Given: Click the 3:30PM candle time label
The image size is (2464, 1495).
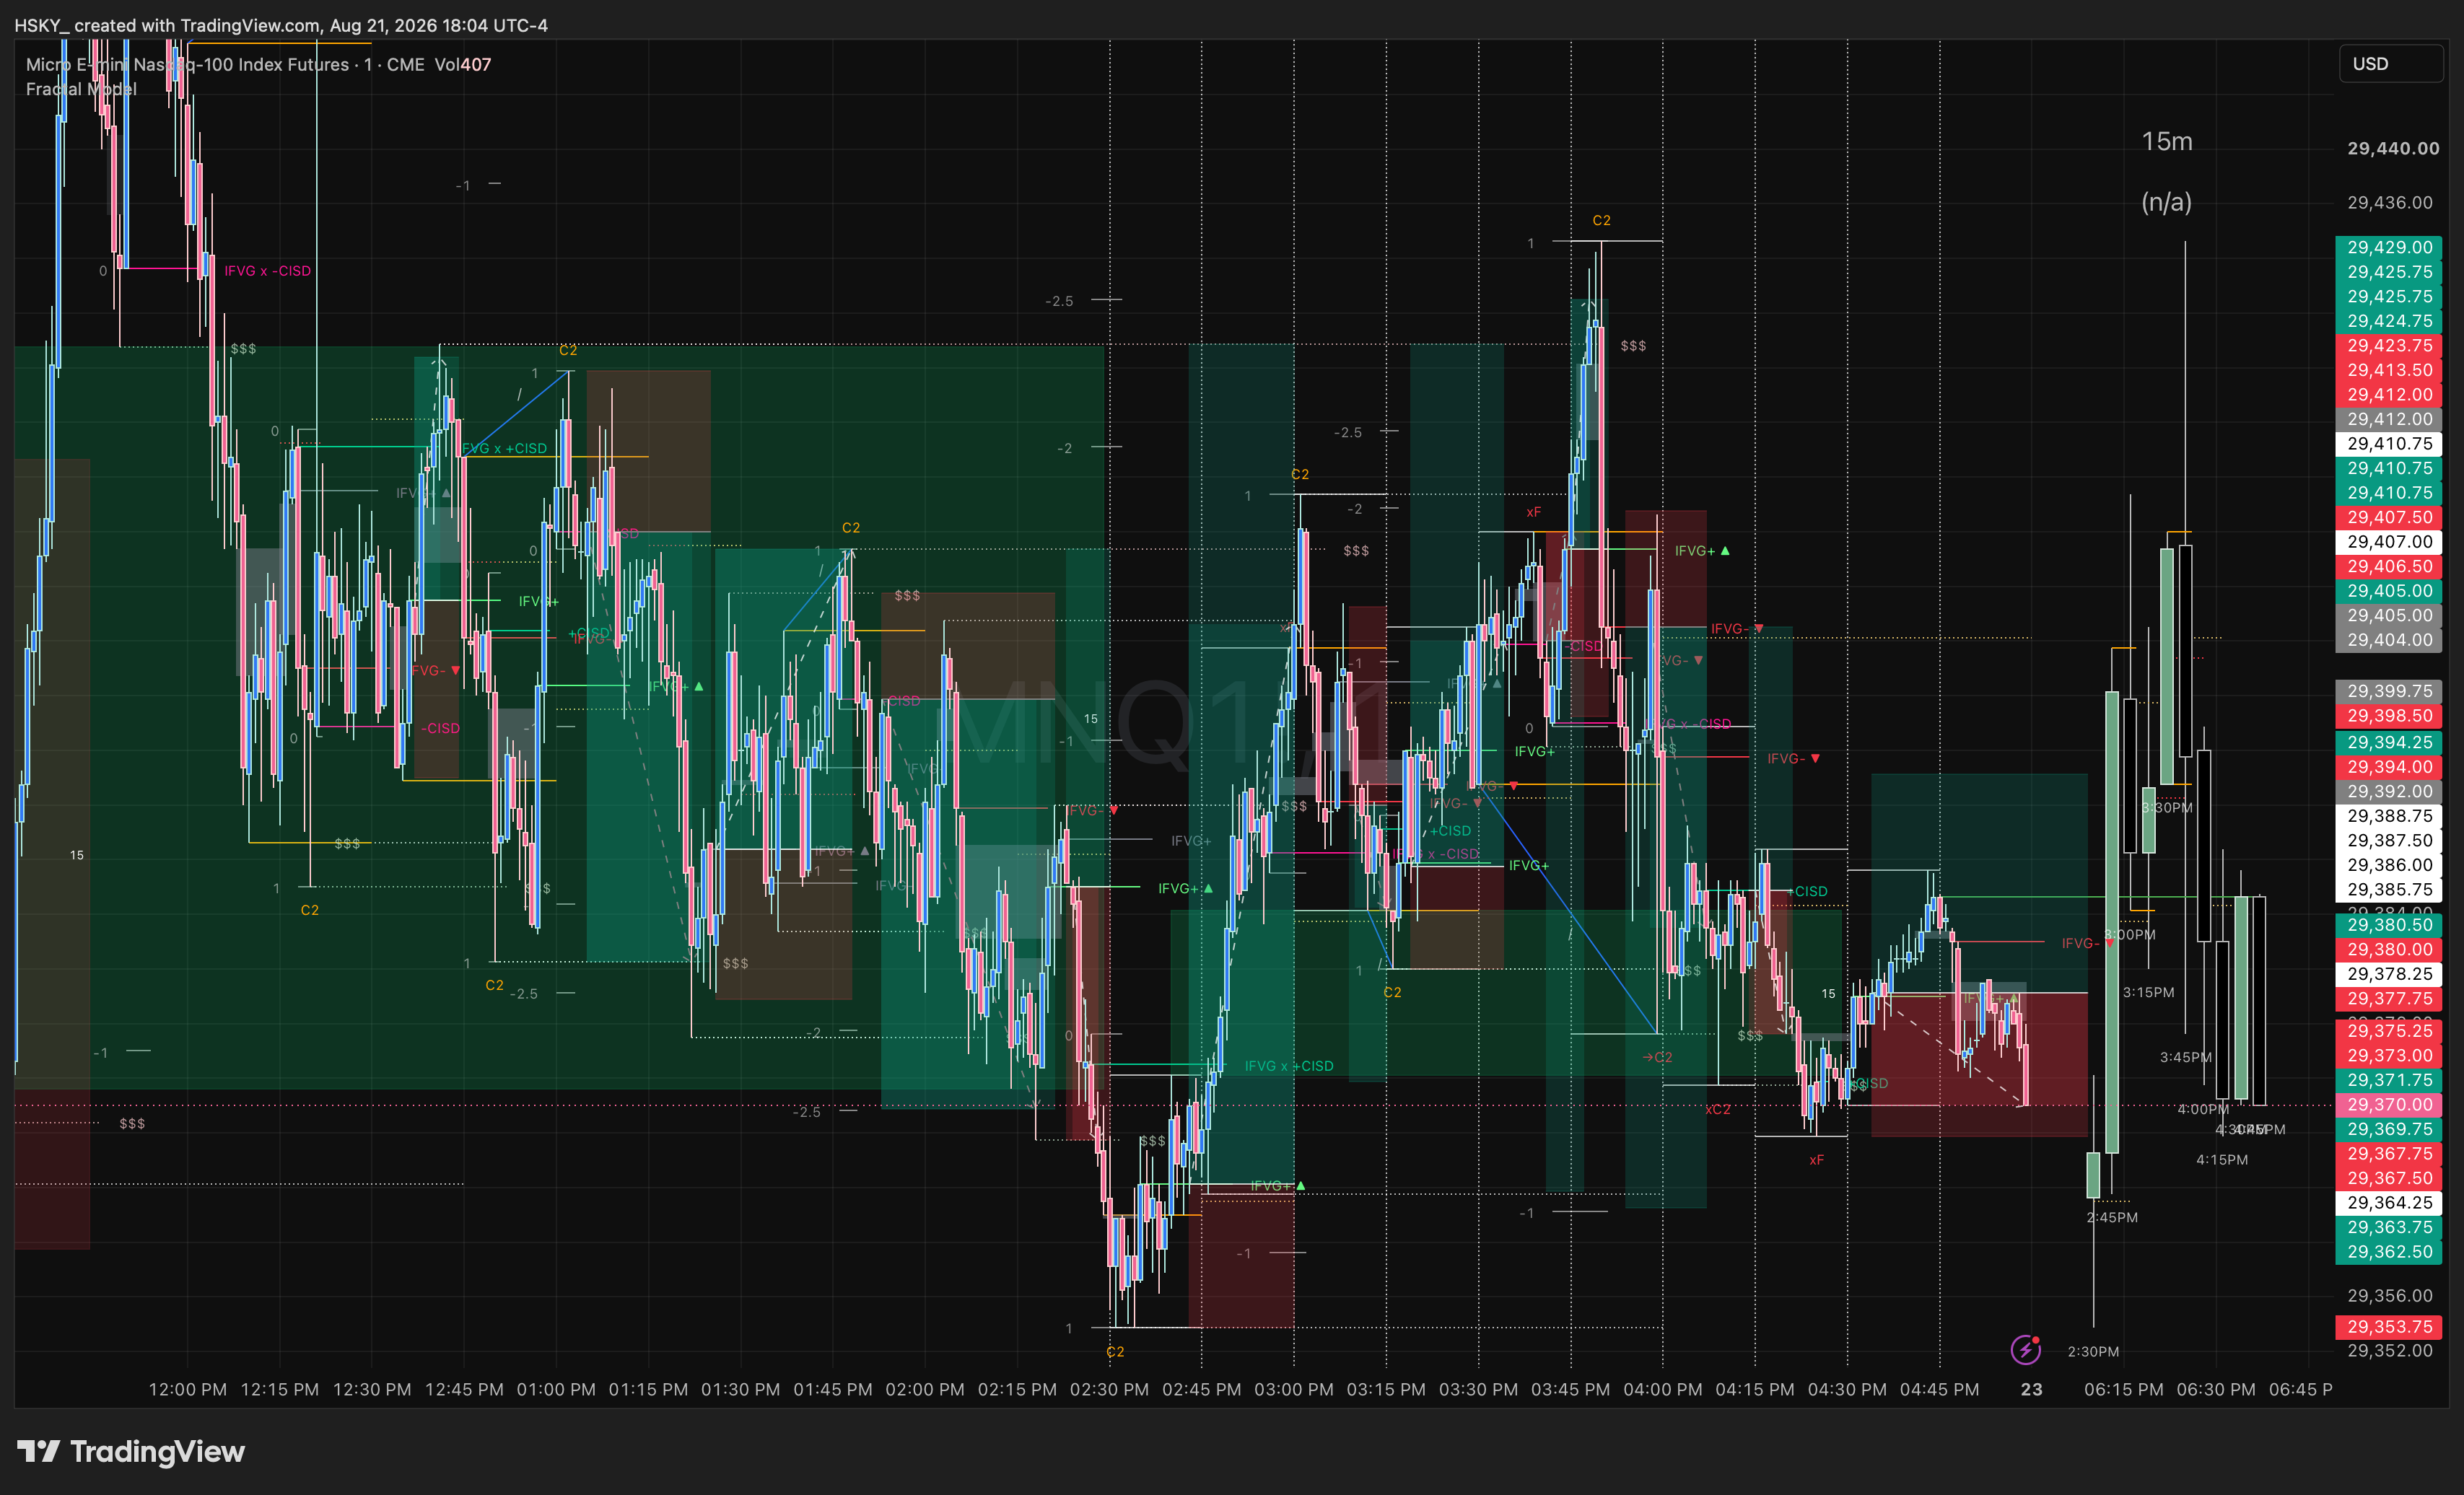Looking at the screenshot, I should click(2166, 807).
